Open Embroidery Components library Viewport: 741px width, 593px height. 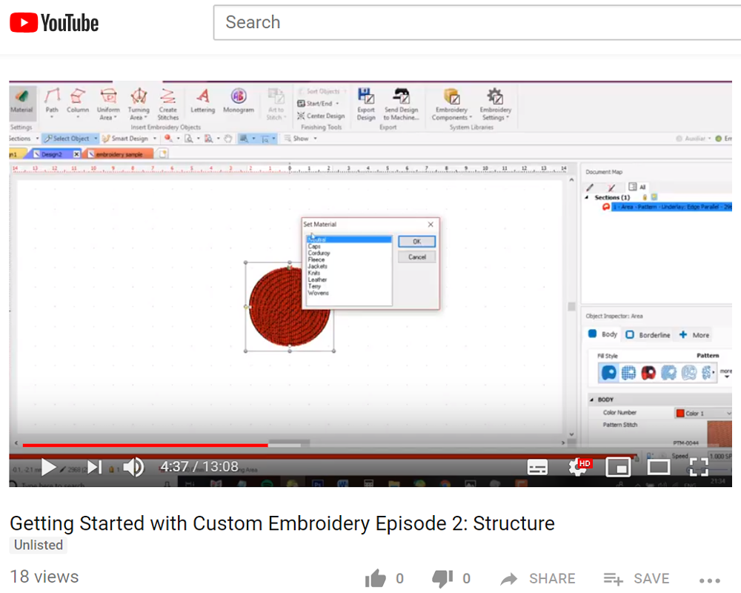point(451,104)
